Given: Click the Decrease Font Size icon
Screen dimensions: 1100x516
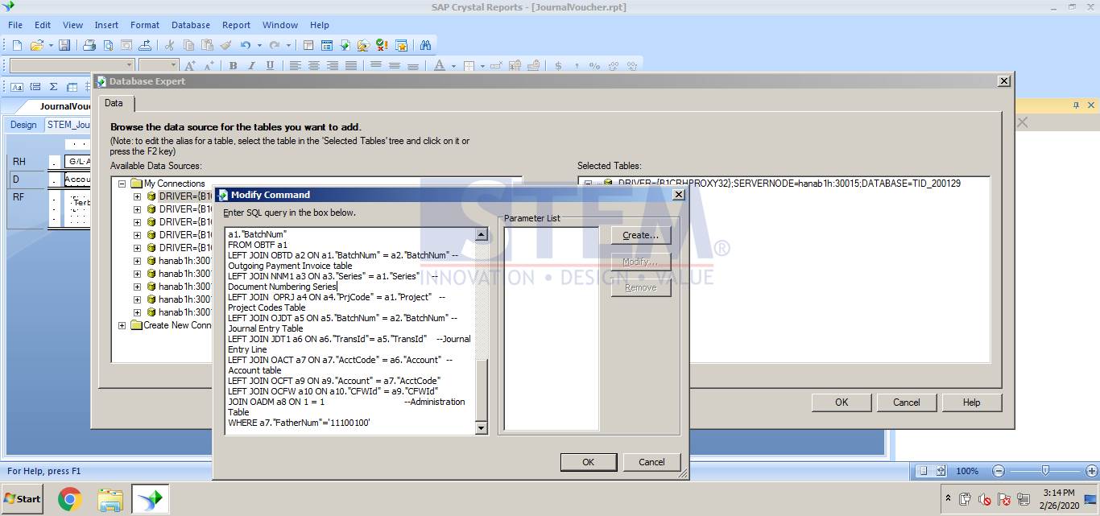Looking at the screenshot, I should click(209, 65).
